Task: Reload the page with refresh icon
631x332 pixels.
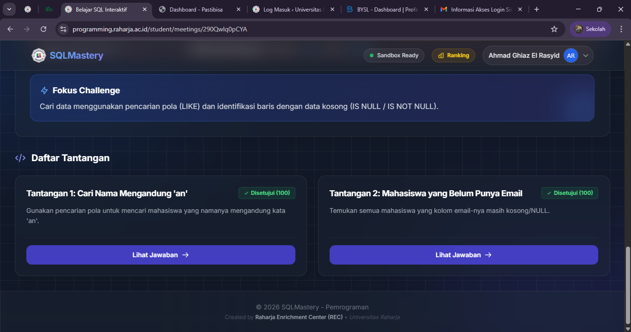Action: click(43, 29)
